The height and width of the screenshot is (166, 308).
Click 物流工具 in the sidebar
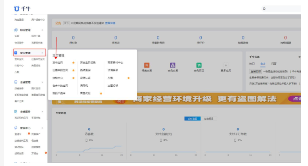pyautogui.click(x=36, y=36)
